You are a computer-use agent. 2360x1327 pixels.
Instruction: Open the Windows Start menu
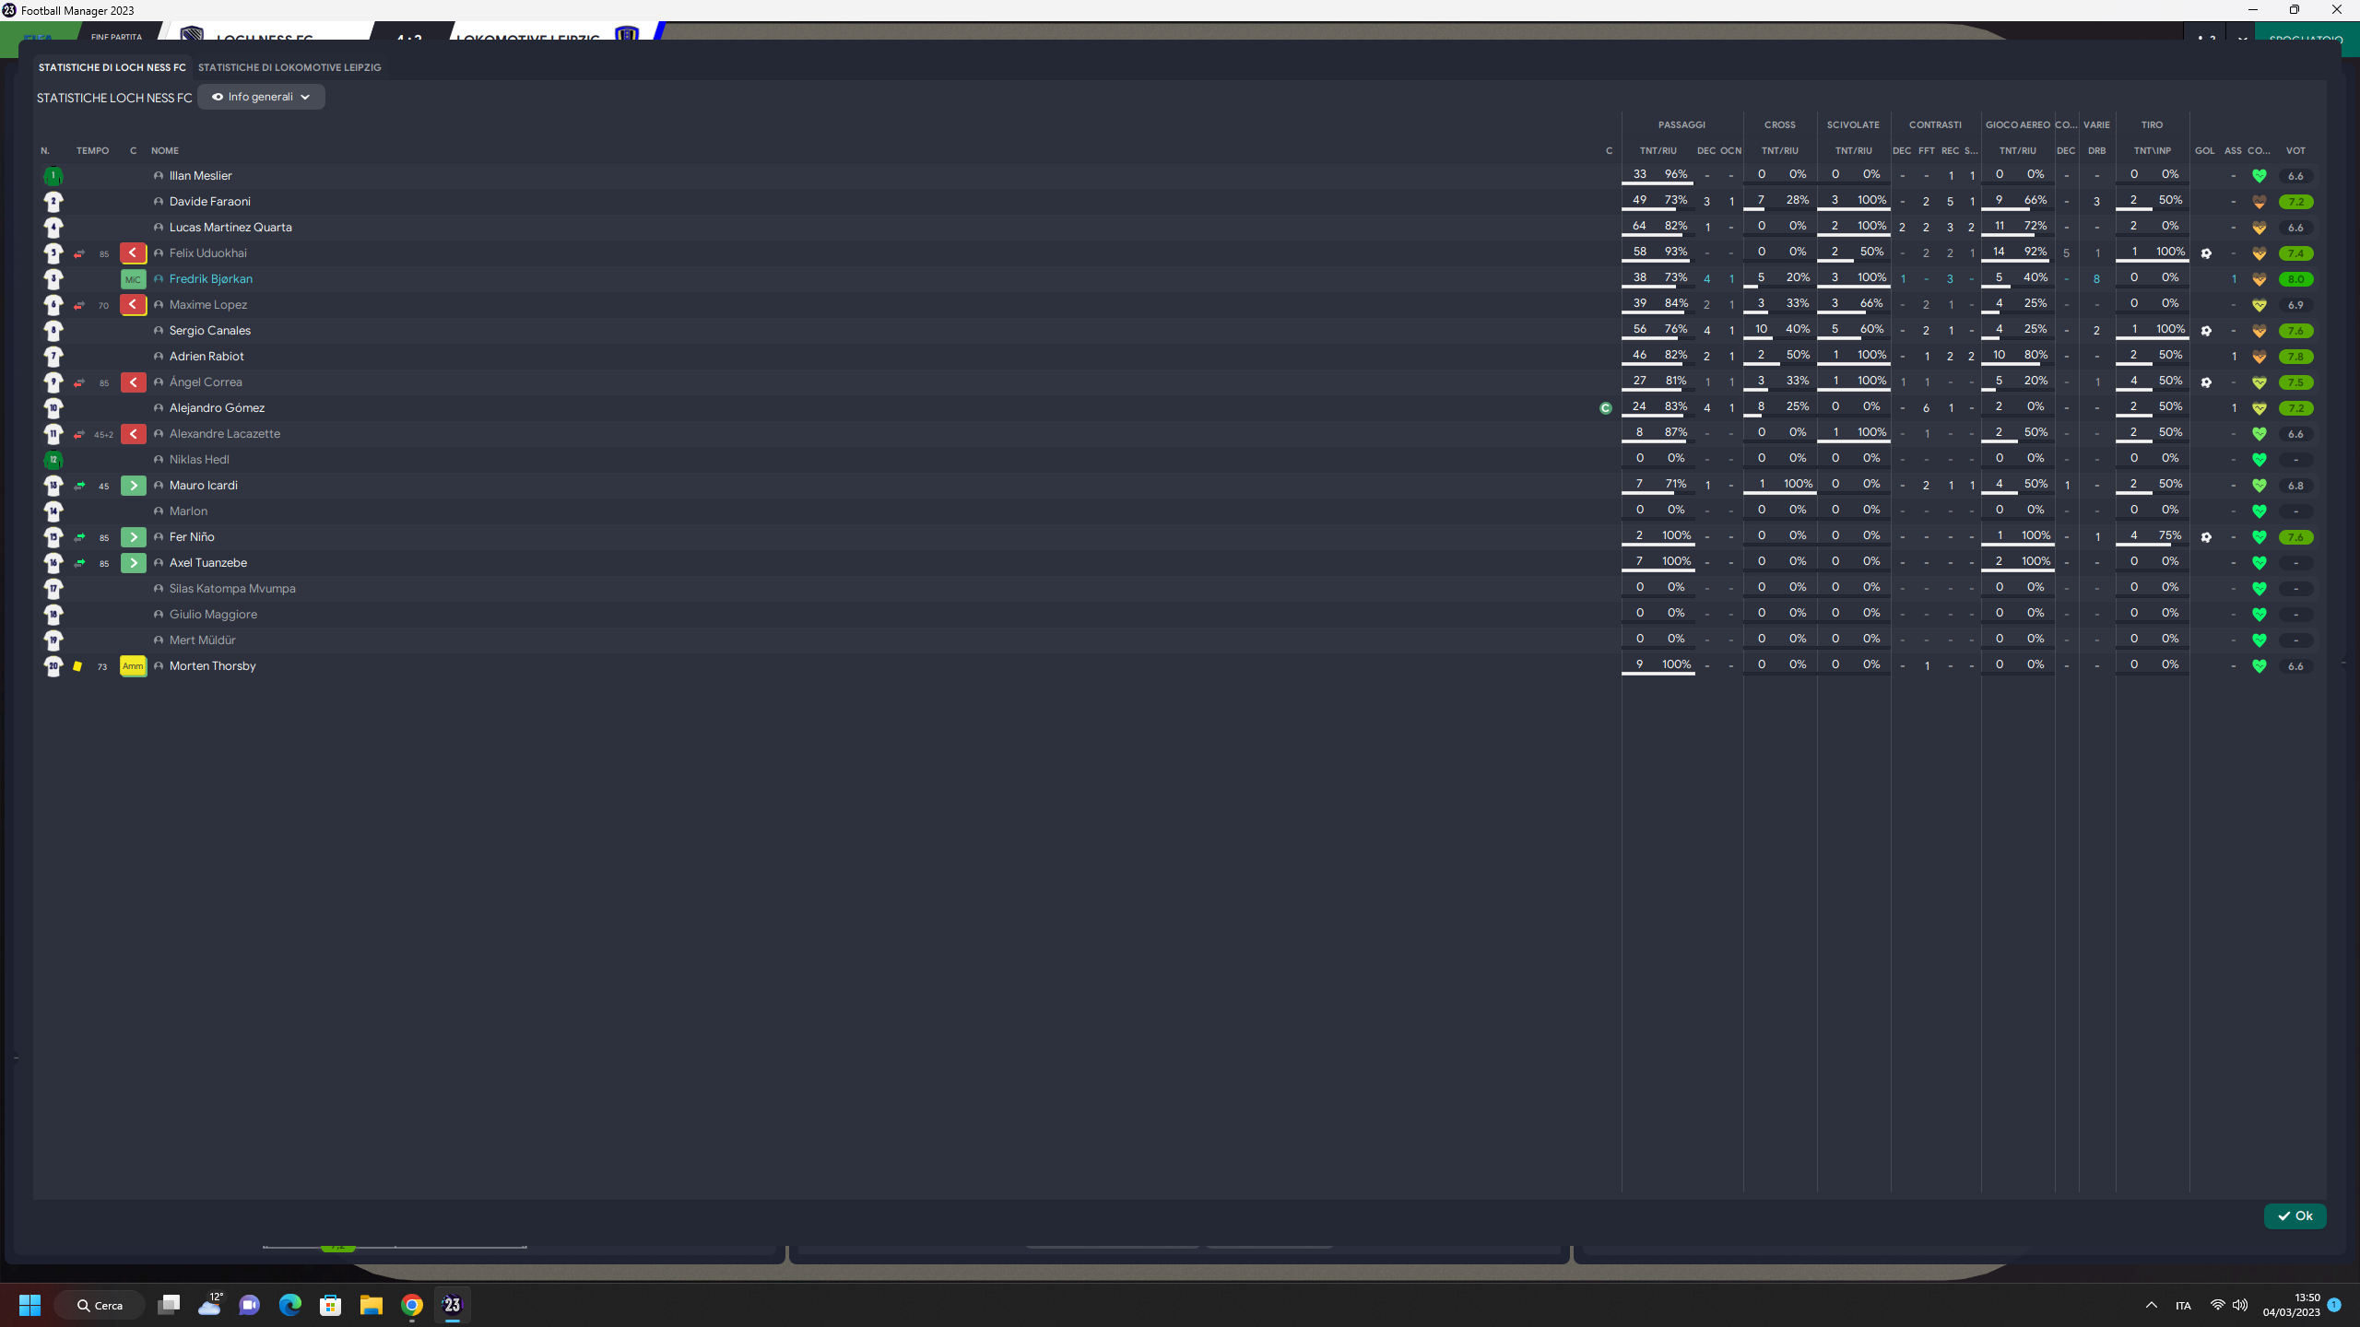[x=29, y=1305]
